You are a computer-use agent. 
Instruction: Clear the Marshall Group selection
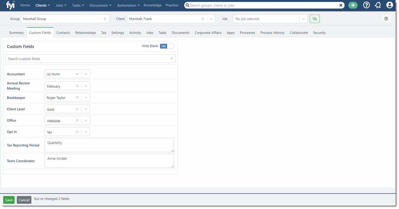tap(105, 18)
